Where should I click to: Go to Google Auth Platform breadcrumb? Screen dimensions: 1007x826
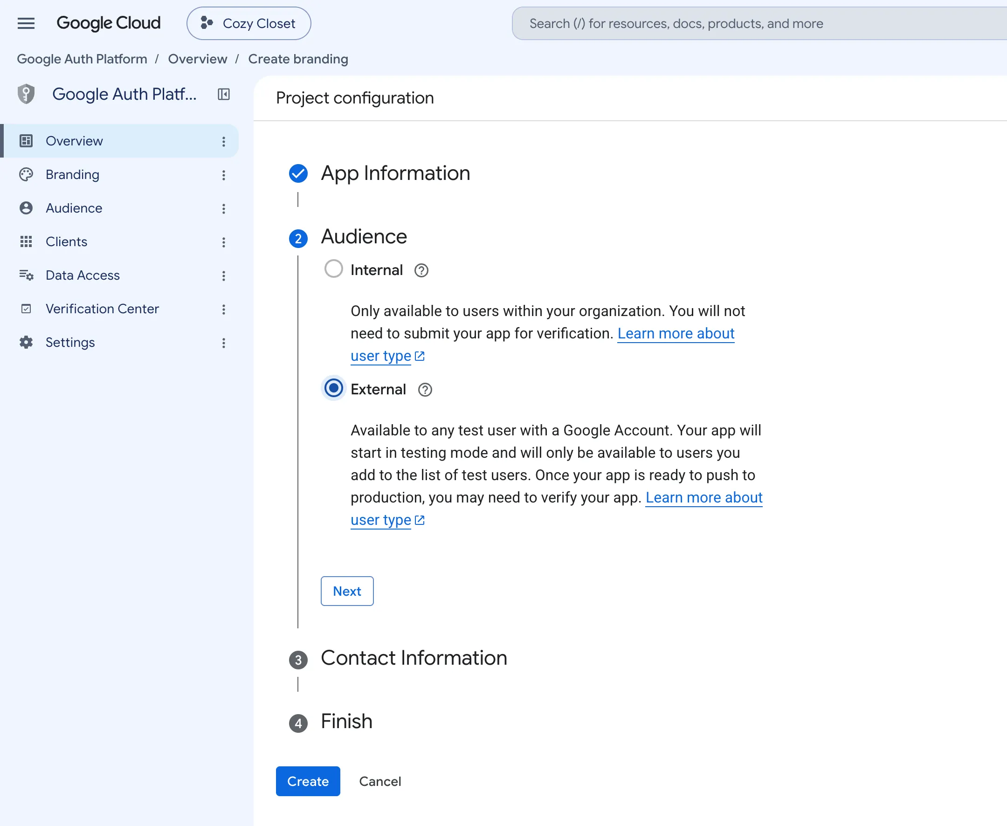click(x=82, y=59)
